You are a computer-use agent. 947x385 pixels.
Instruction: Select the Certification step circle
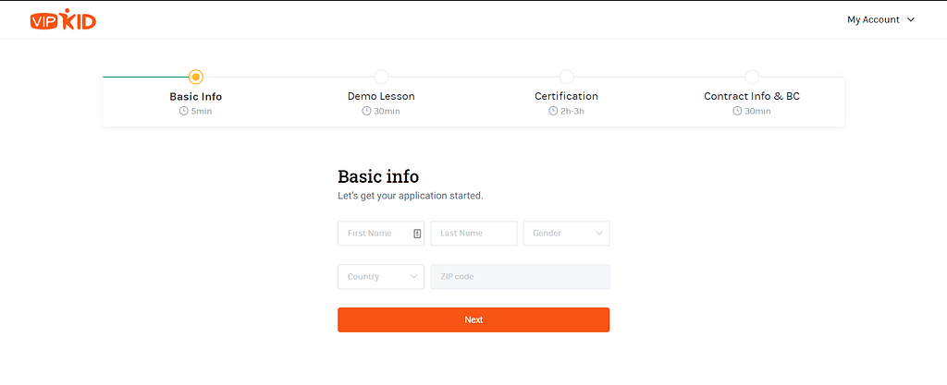pos(566,77)
